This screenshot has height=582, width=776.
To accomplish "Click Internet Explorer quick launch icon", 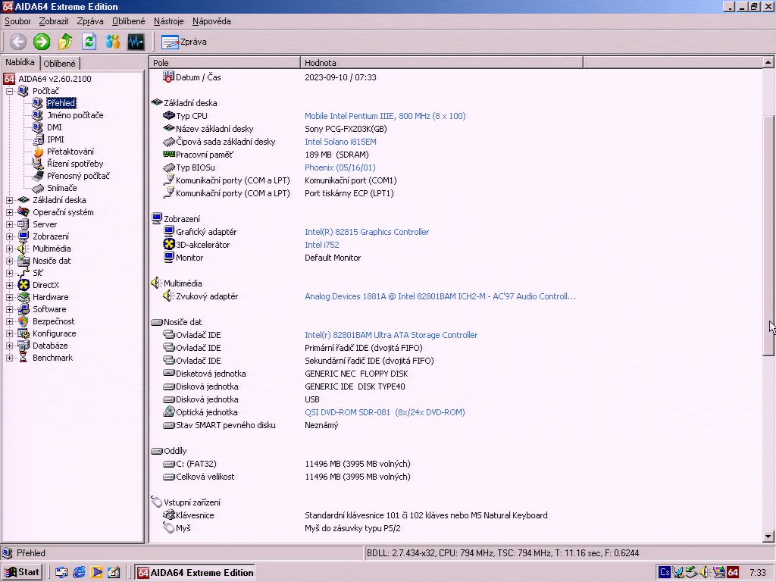I will [x=79, y=572].
